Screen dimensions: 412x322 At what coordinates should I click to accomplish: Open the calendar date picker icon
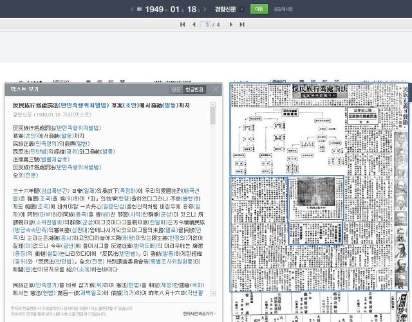pyautogui.click(x=140, y=9)
